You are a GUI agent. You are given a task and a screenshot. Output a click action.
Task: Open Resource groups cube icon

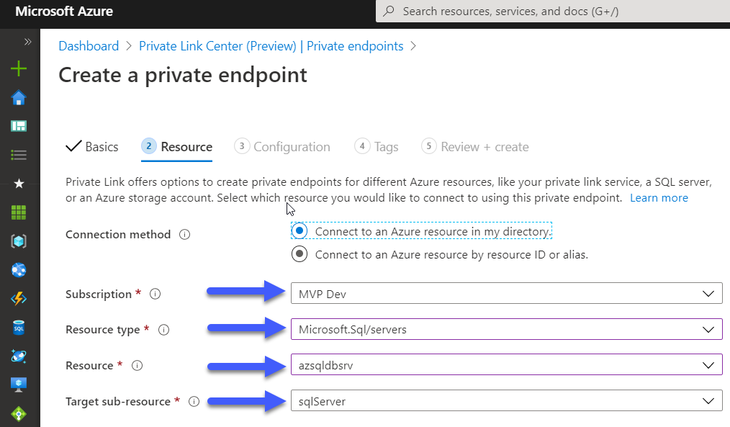tap(19, 241)
